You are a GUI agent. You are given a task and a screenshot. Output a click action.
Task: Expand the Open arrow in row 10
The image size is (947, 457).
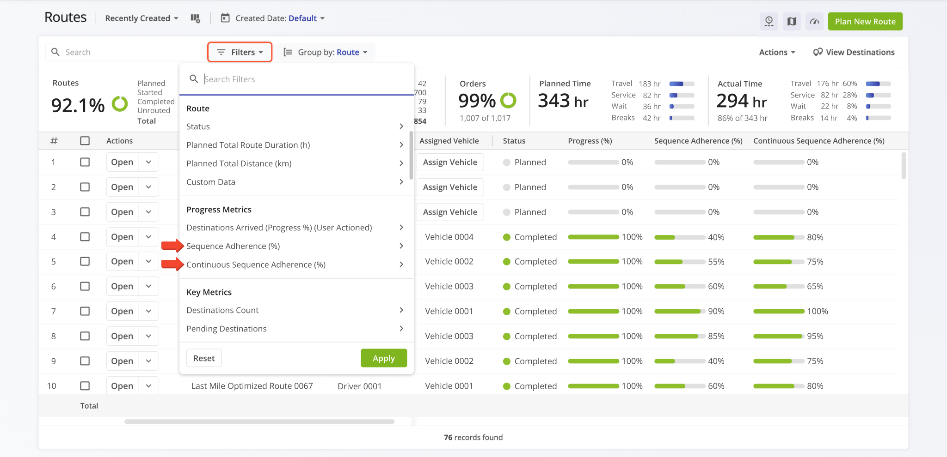coord(148,386)
